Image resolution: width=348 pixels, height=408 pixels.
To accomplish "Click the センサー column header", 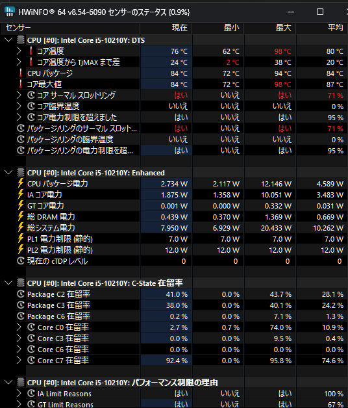I will coord(70,27).
